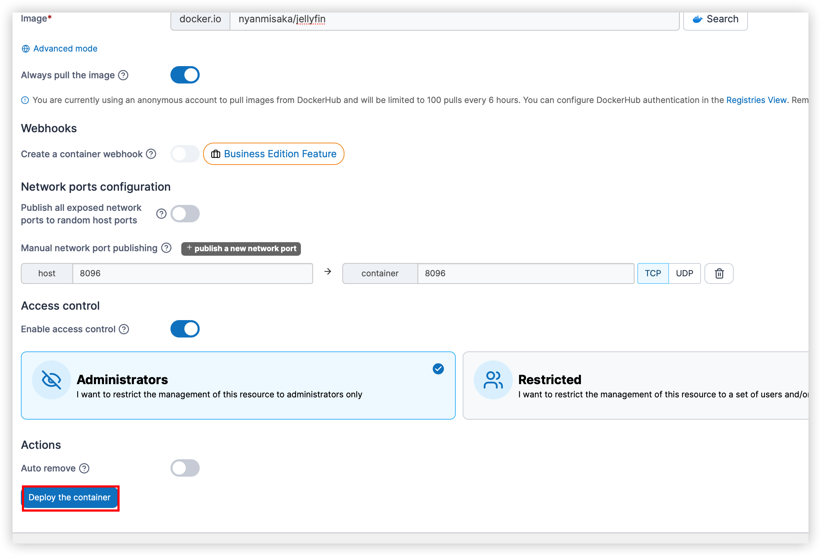Click help icon next to Always pull the image
821x556 pixels.
123,75
